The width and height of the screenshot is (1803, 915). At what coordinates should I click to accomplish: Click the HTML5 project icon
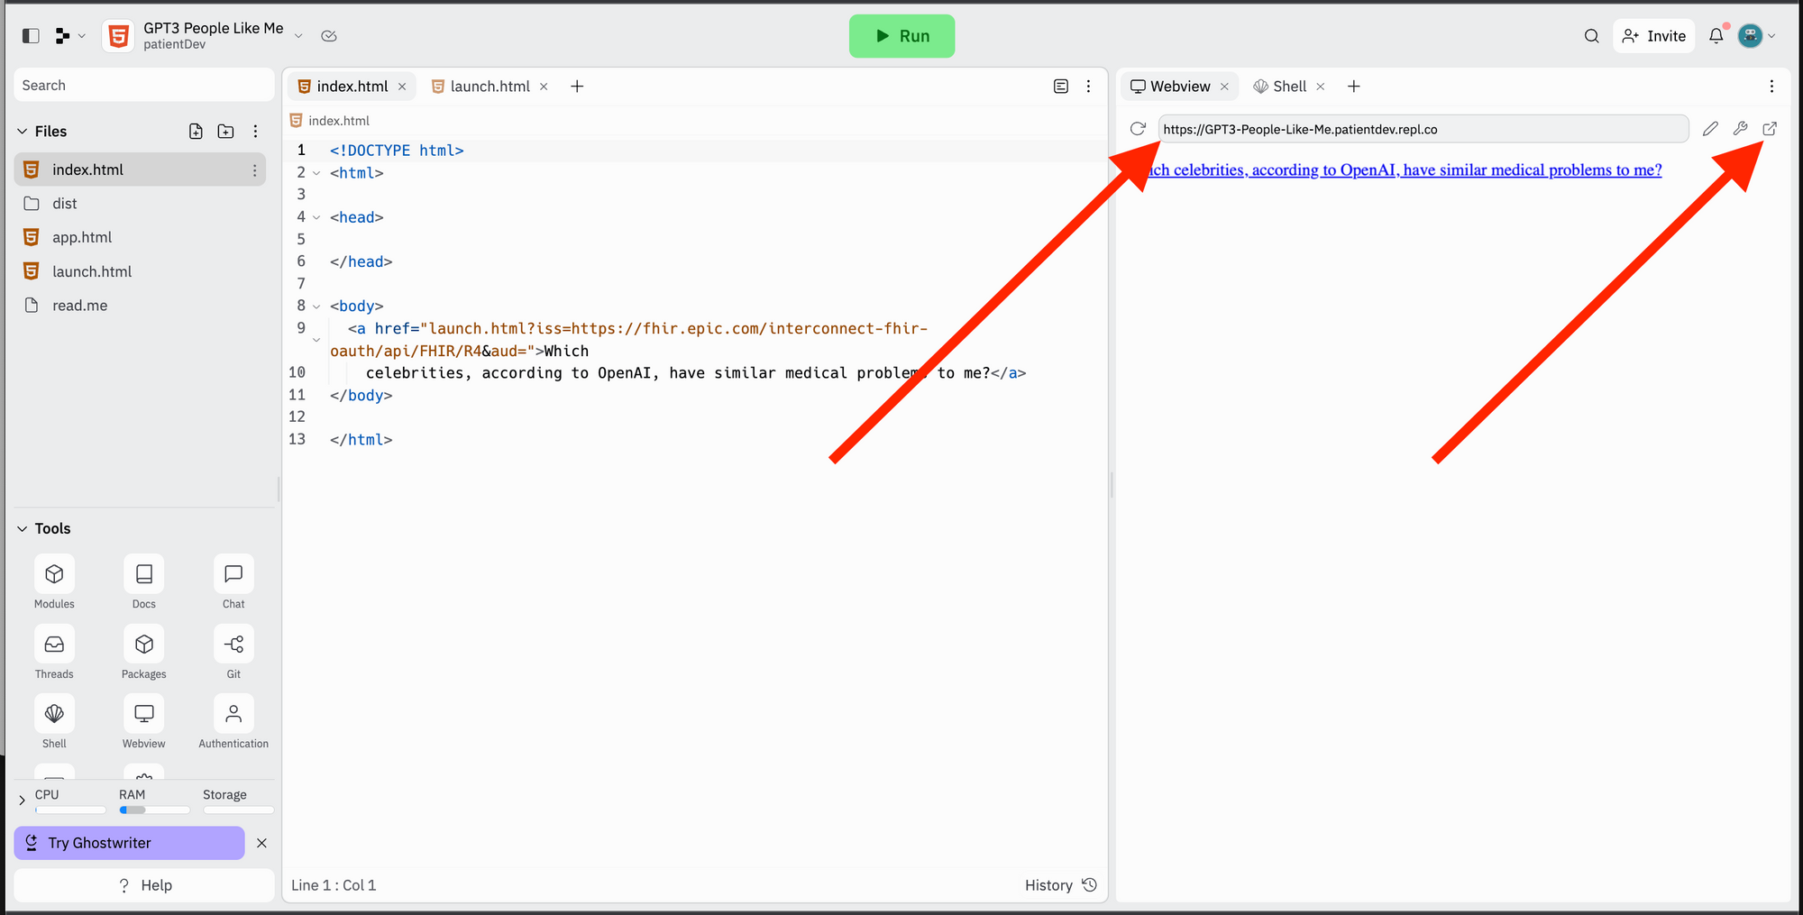(118, 36)
